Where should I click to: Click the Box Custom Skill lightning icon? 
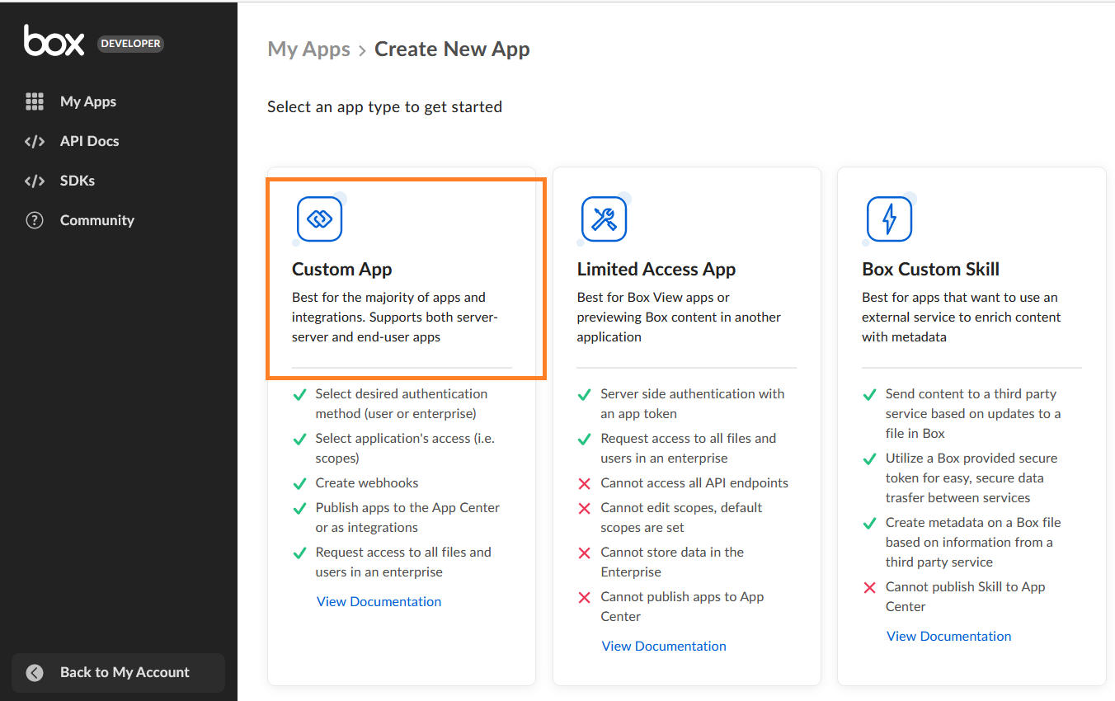click(889, 219)
